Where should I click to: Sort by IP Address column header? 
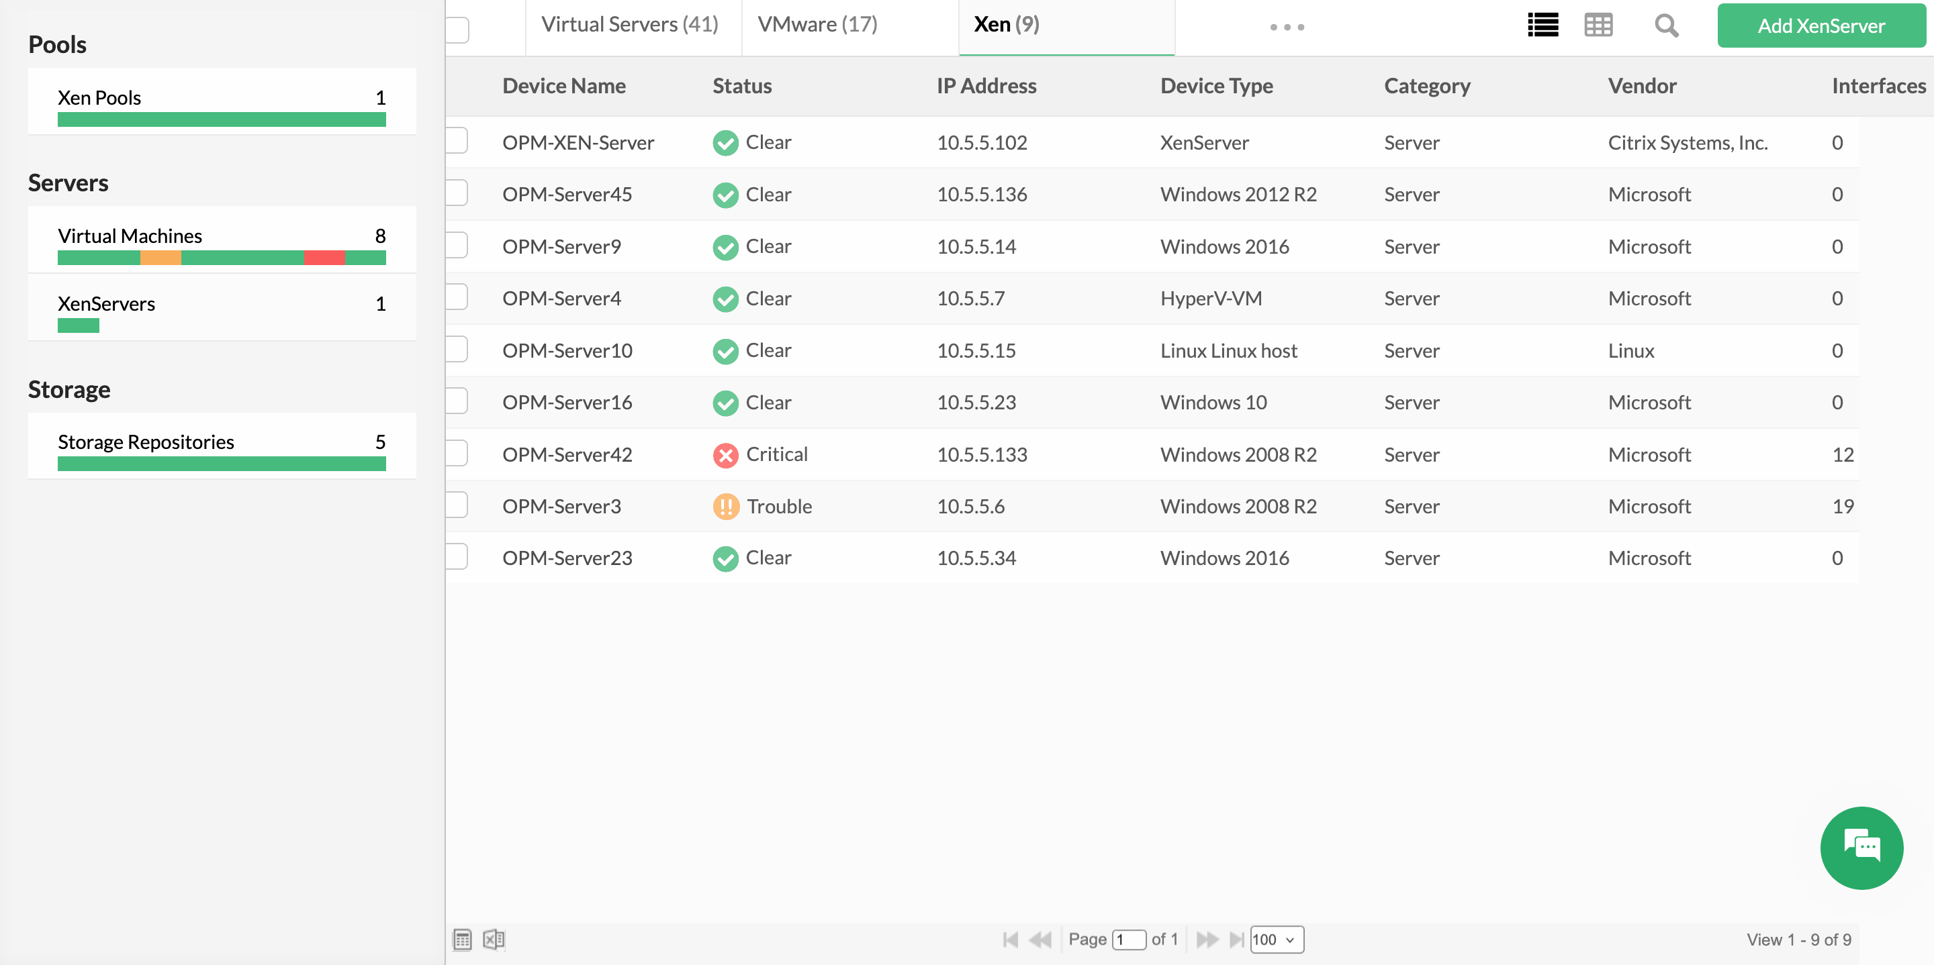[x=986, y=87]
